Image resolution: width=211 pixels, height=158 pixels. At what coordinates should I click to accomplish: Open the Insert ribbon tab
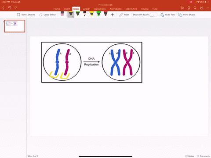tap(67, 9)
